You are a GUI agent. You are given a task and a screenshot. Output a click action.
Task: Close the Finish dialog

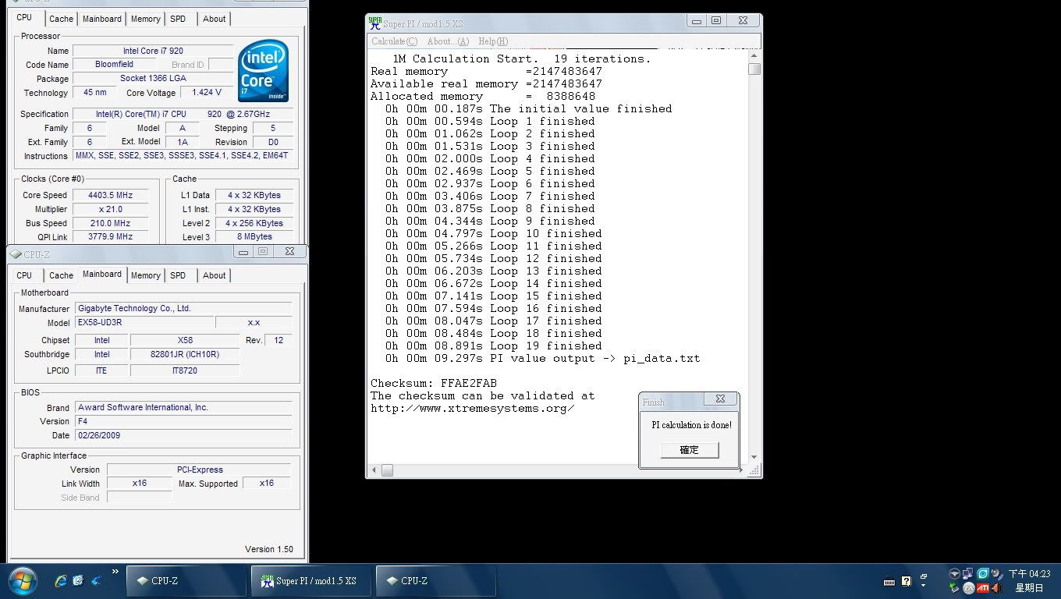click(x=720, y=399)
